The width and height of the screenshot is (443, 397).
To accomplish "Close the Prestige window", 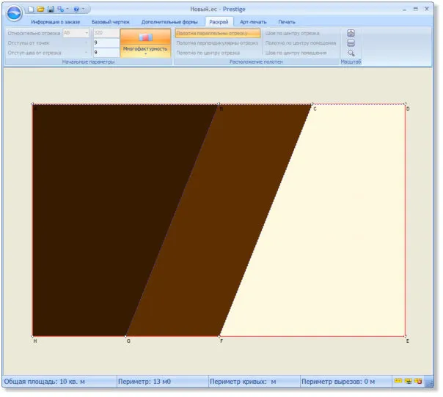I will coord(427,10).
